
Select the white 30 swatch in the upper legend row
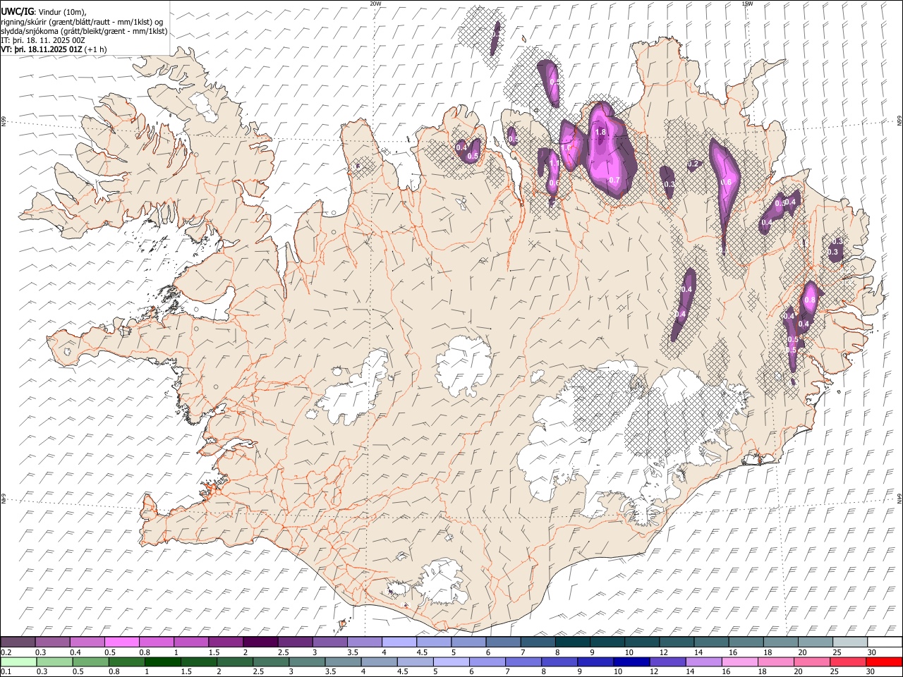[885, 642]
